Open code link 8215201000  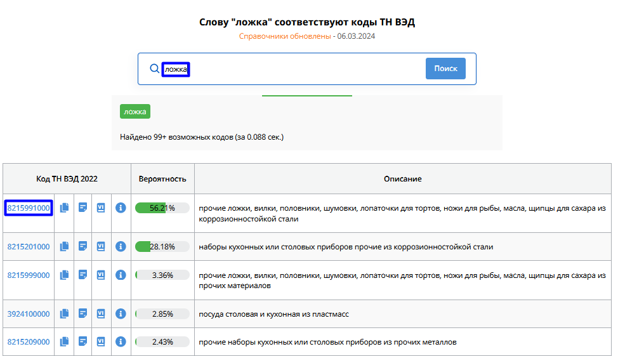click(x=29, y=247)
